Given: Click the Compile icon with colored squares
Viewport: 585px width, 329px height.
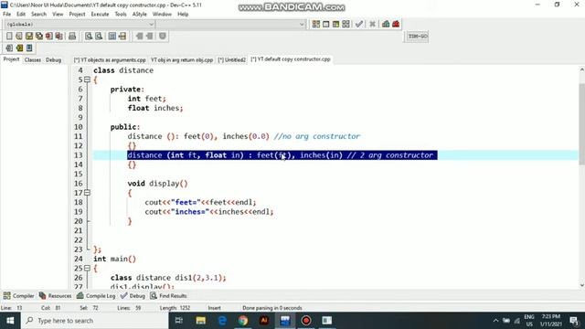Looking at the screenshot, I should (x=316, y=25).
